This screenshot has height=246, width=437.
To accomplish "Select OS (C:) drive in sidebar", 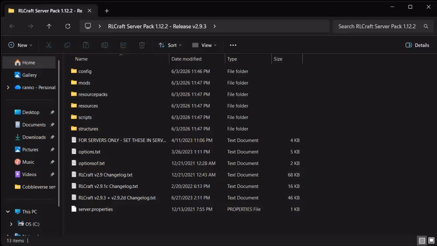I will tap(32, 224).
